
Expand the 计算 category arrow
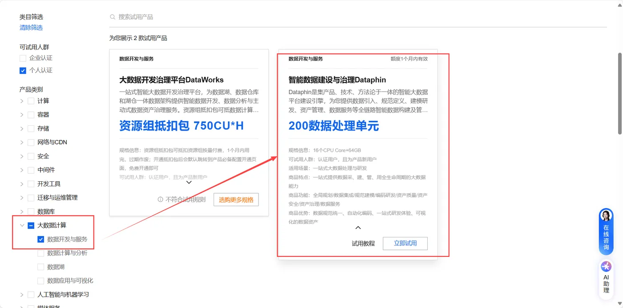click(22, 101)
